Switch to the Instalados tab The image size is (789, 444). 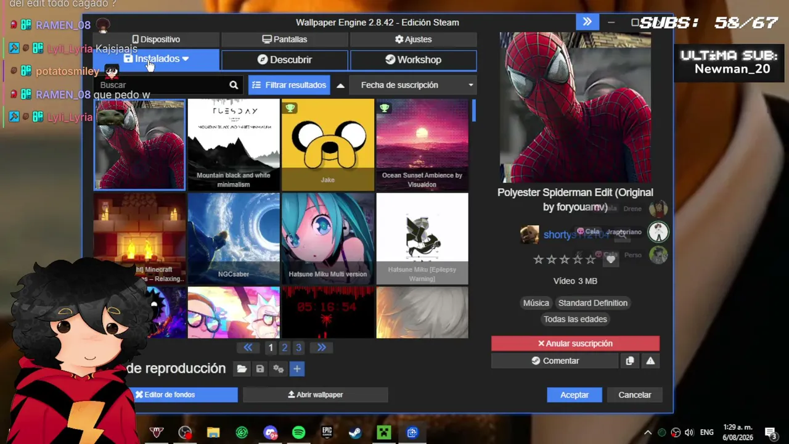156,59
